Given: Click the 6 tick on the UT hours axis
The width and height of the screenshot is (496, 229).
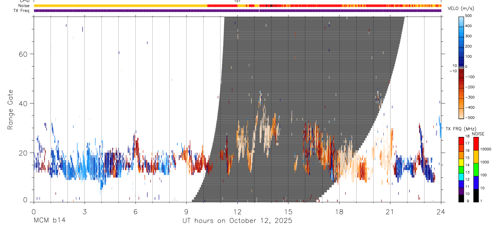Looking at the screenshot, I should (135, 212).
